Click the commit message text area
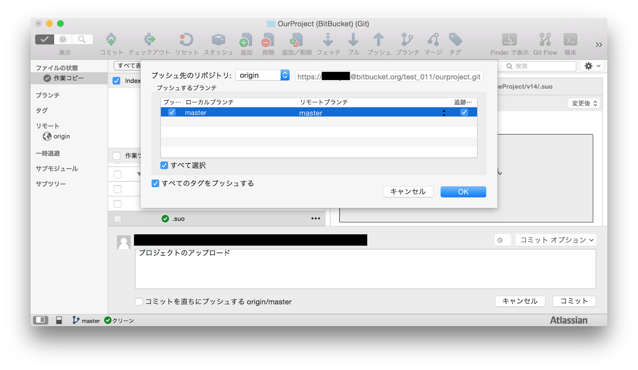This screenshot has width=638, height=370. click(365, 269)
